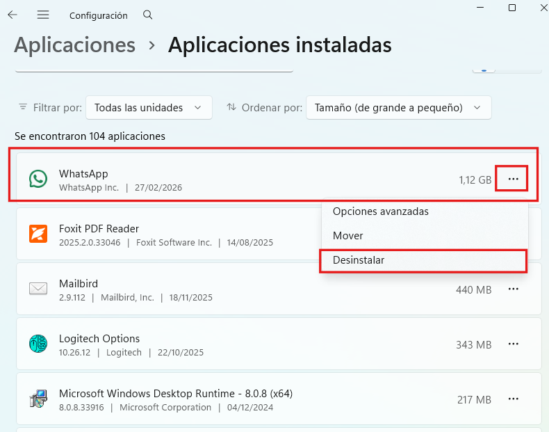Click Foxit version '2025.2.0.33046' details
This screenshot has width=549, height=432.
click(166, 243)
